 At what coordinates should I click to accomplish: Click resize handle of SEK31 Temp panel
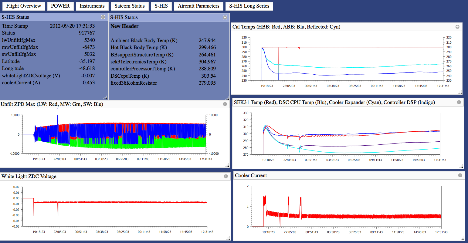(x=462, y=166)
